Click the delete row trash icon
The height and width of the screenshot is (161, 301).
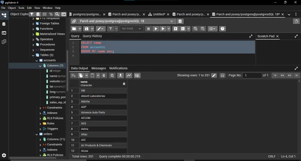(x=104, y=75)
